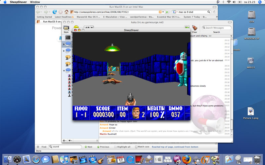Open Getting Started bookmark
This screenshot has width=265, height=165.
[x=44, y=17]
